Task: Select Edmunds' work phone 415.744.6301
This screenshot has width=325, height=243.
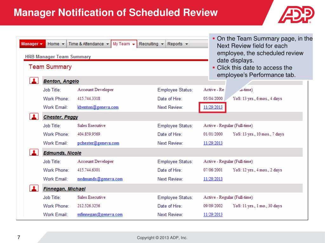Action: [89, 170]
